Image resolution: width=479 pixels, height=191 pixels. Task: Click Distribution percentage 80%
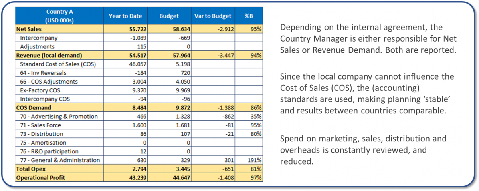click(x=256, y=134)
